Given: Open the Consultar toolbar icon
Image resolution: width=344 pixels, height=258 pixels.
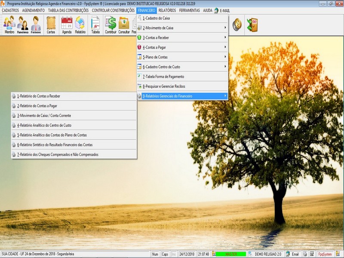Looking at the screenshot, I should pyautogui.click(x=124, y=25).
